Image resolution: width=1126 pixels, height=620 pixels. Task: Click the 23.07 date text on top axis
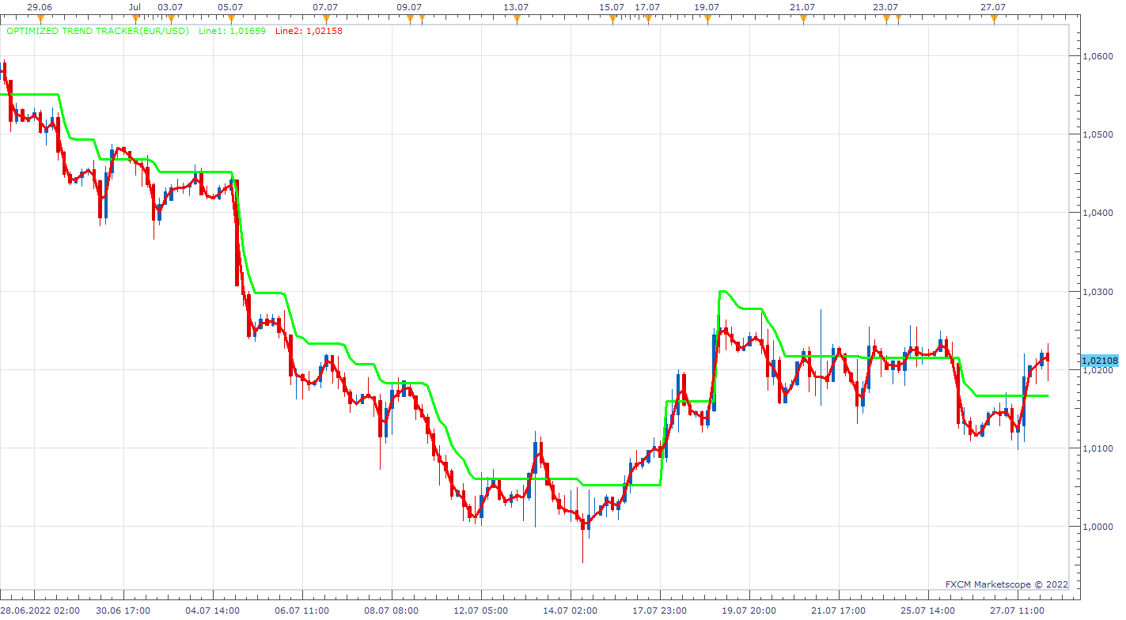click(886, 7)
